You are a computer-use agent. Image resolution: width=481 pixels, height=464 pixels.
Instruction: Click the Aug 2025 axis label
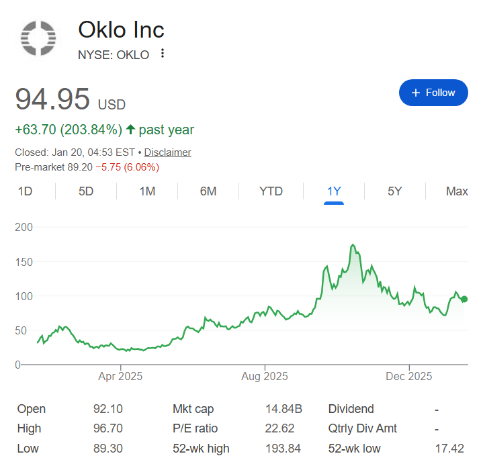tap(265, 376)
